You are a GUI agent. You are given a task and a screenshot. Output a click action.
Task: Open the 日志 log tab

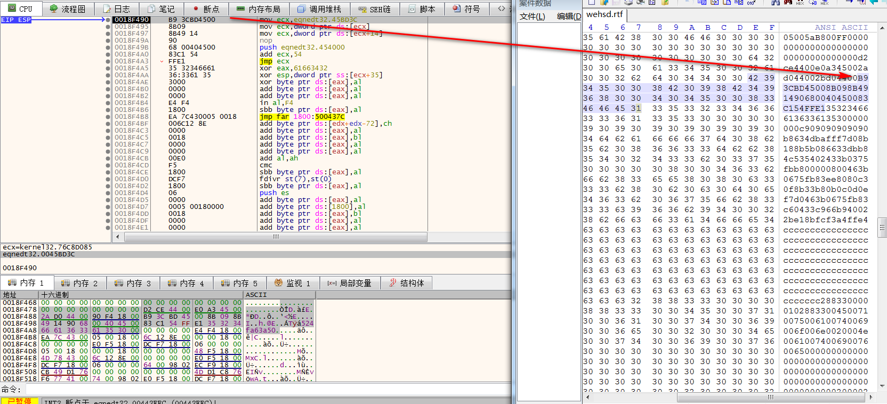(116, 9)
